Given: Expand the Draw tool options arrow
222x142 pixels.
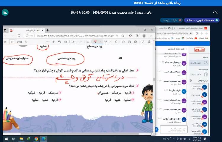Looking at the screenshot, I should click(100, 42).
